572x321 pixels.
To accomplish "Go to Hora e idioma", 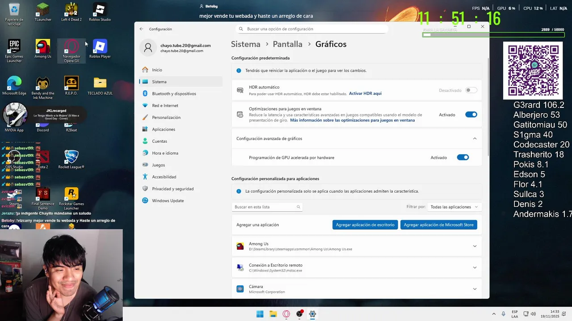I will click(181, 153).
